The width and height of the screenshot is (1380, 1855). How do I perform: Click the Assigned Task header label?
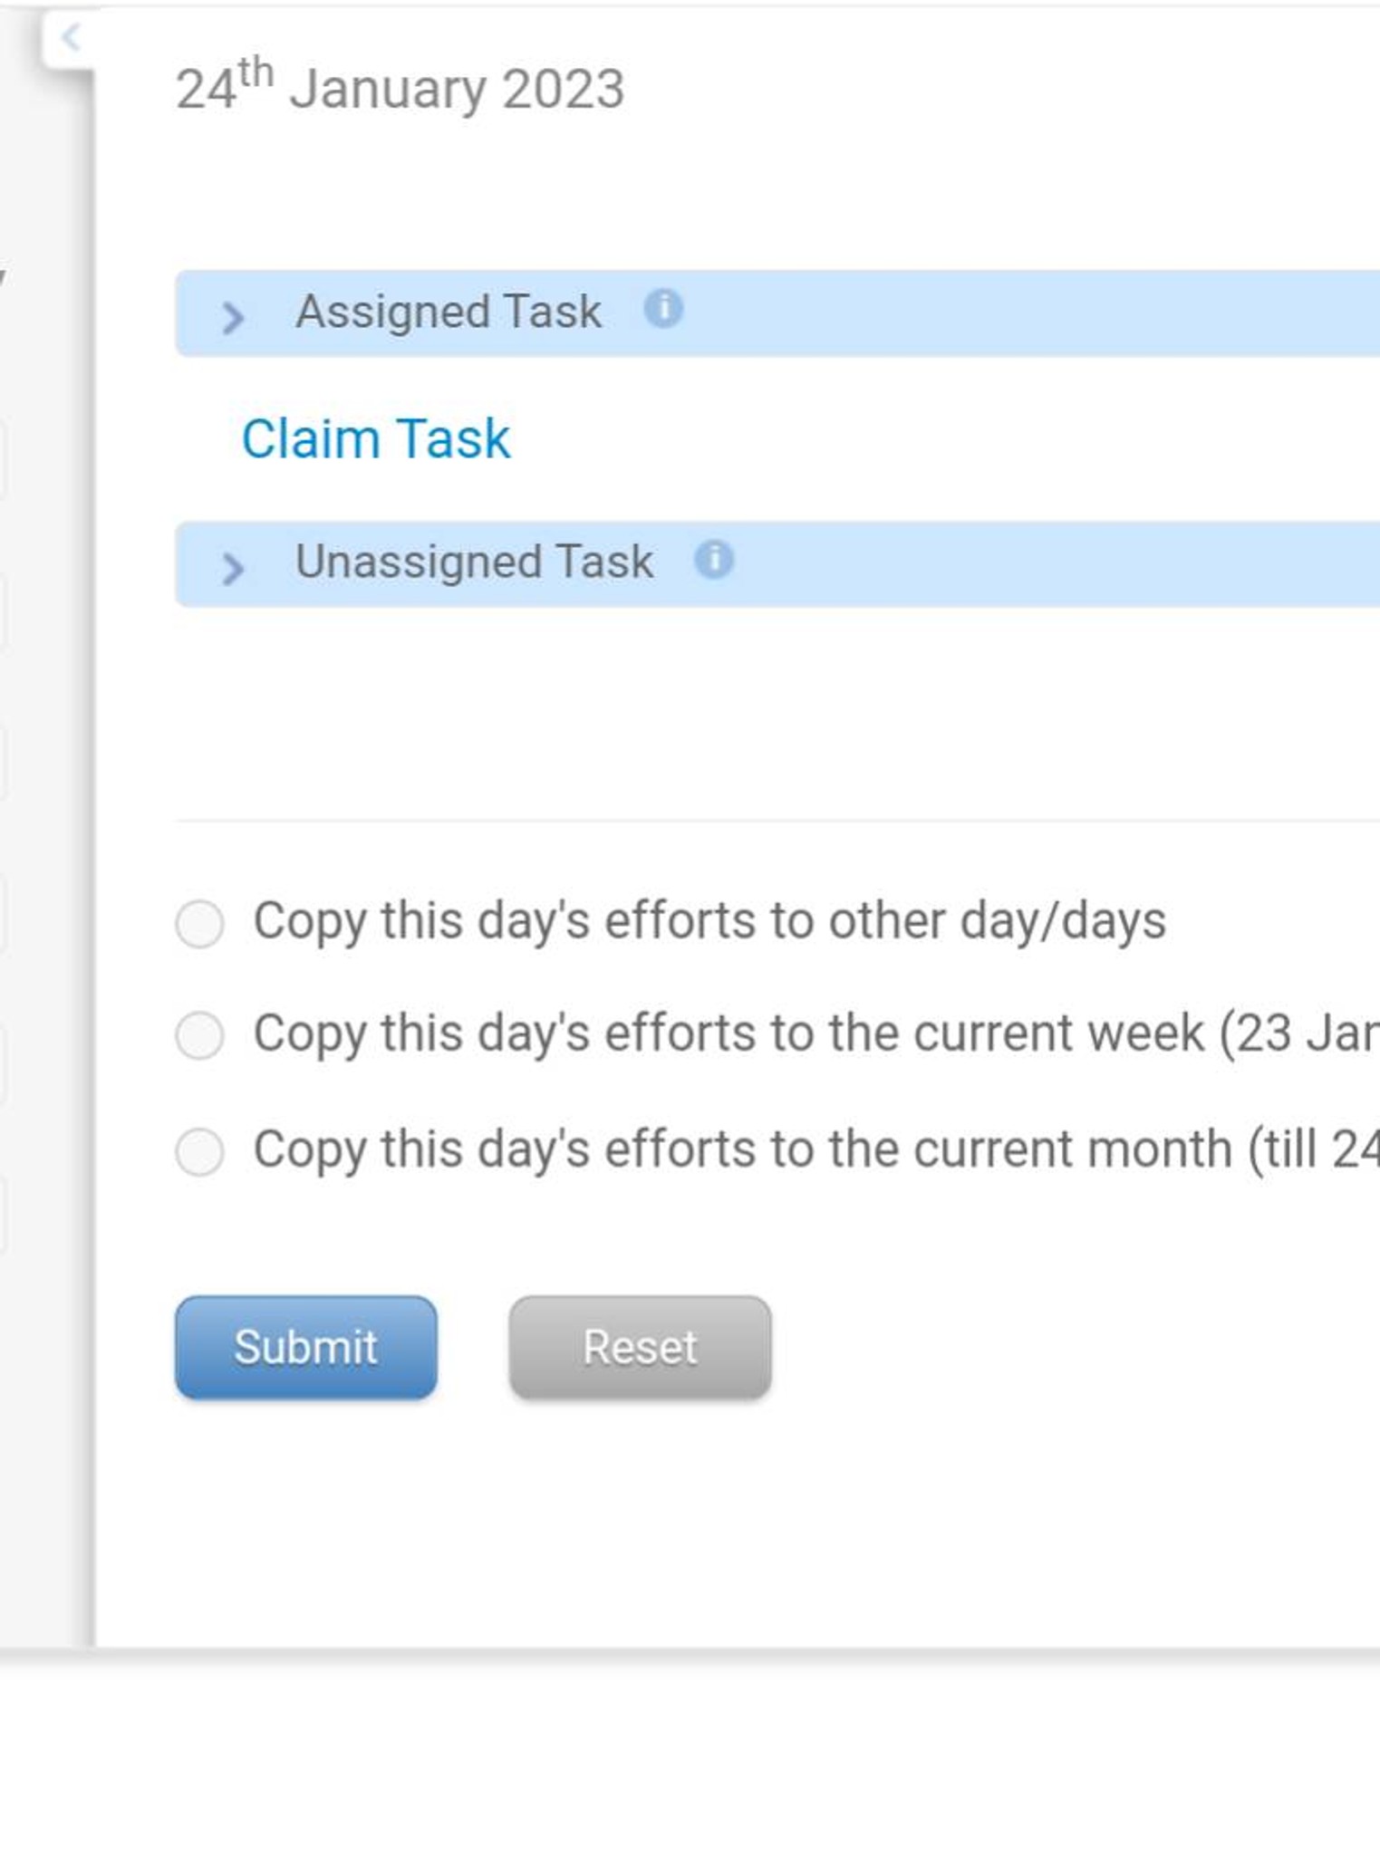click(449, 311)
